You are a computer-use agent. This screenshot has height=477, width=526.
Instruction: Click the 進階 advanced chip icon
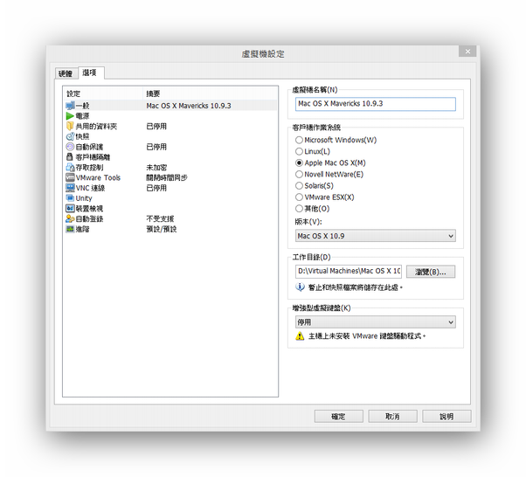70,229
